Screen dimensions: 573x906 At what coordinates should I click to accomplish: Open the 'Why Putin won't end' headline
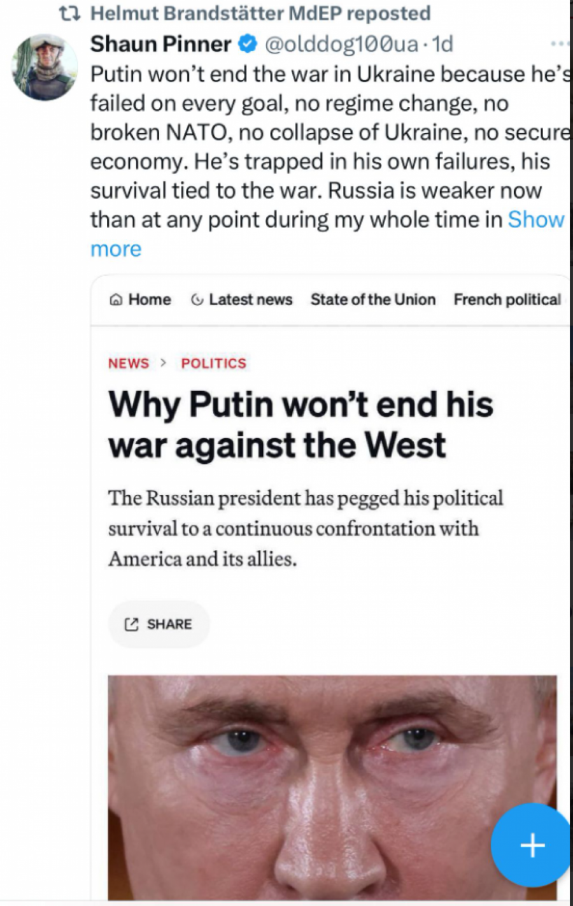pyautogui.click(x=301, y=424)
